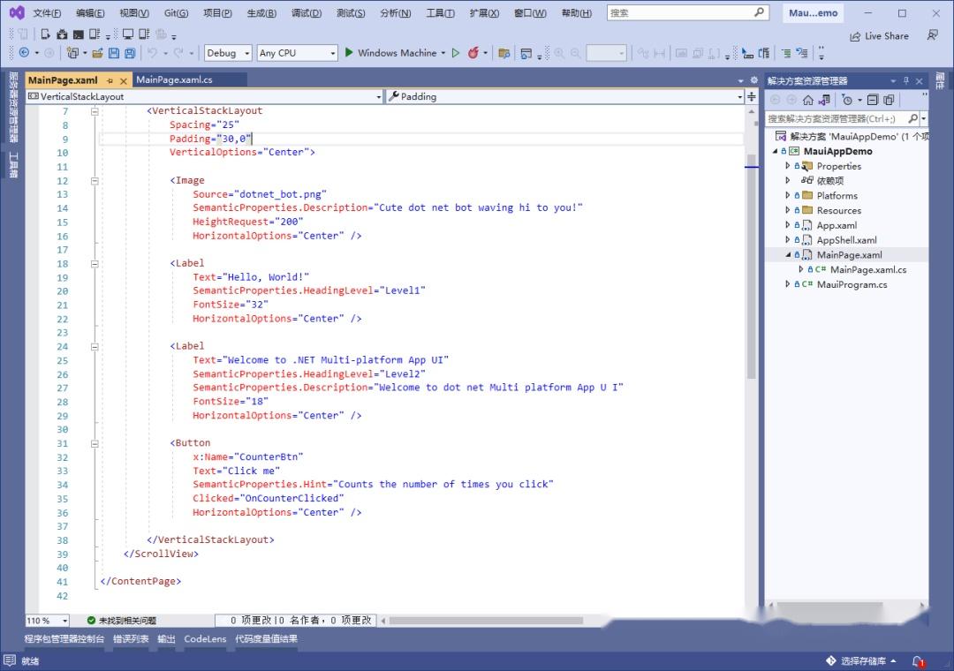Click the Save All icon
954x671 pixels.
(131, 53)
